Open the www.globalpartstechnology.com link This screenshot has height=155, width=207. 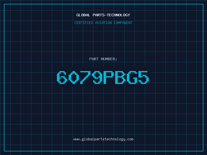tap(103, 139)
